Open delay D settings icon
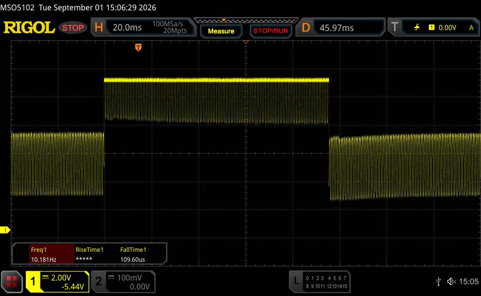This screenshot has width=481, height=296. (306, 28)
